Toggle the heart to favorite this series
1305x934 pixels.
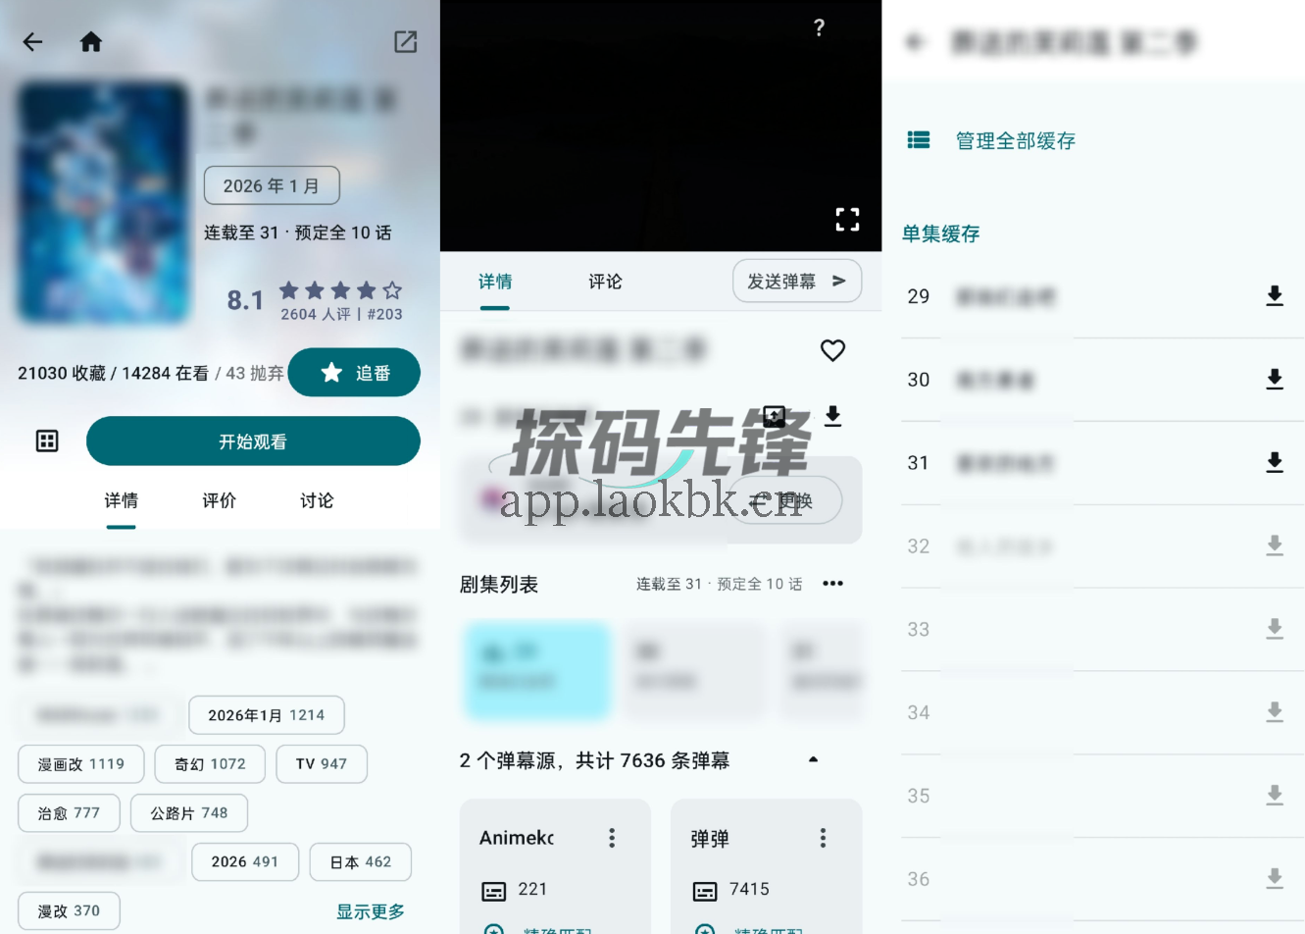pos(832,350)
